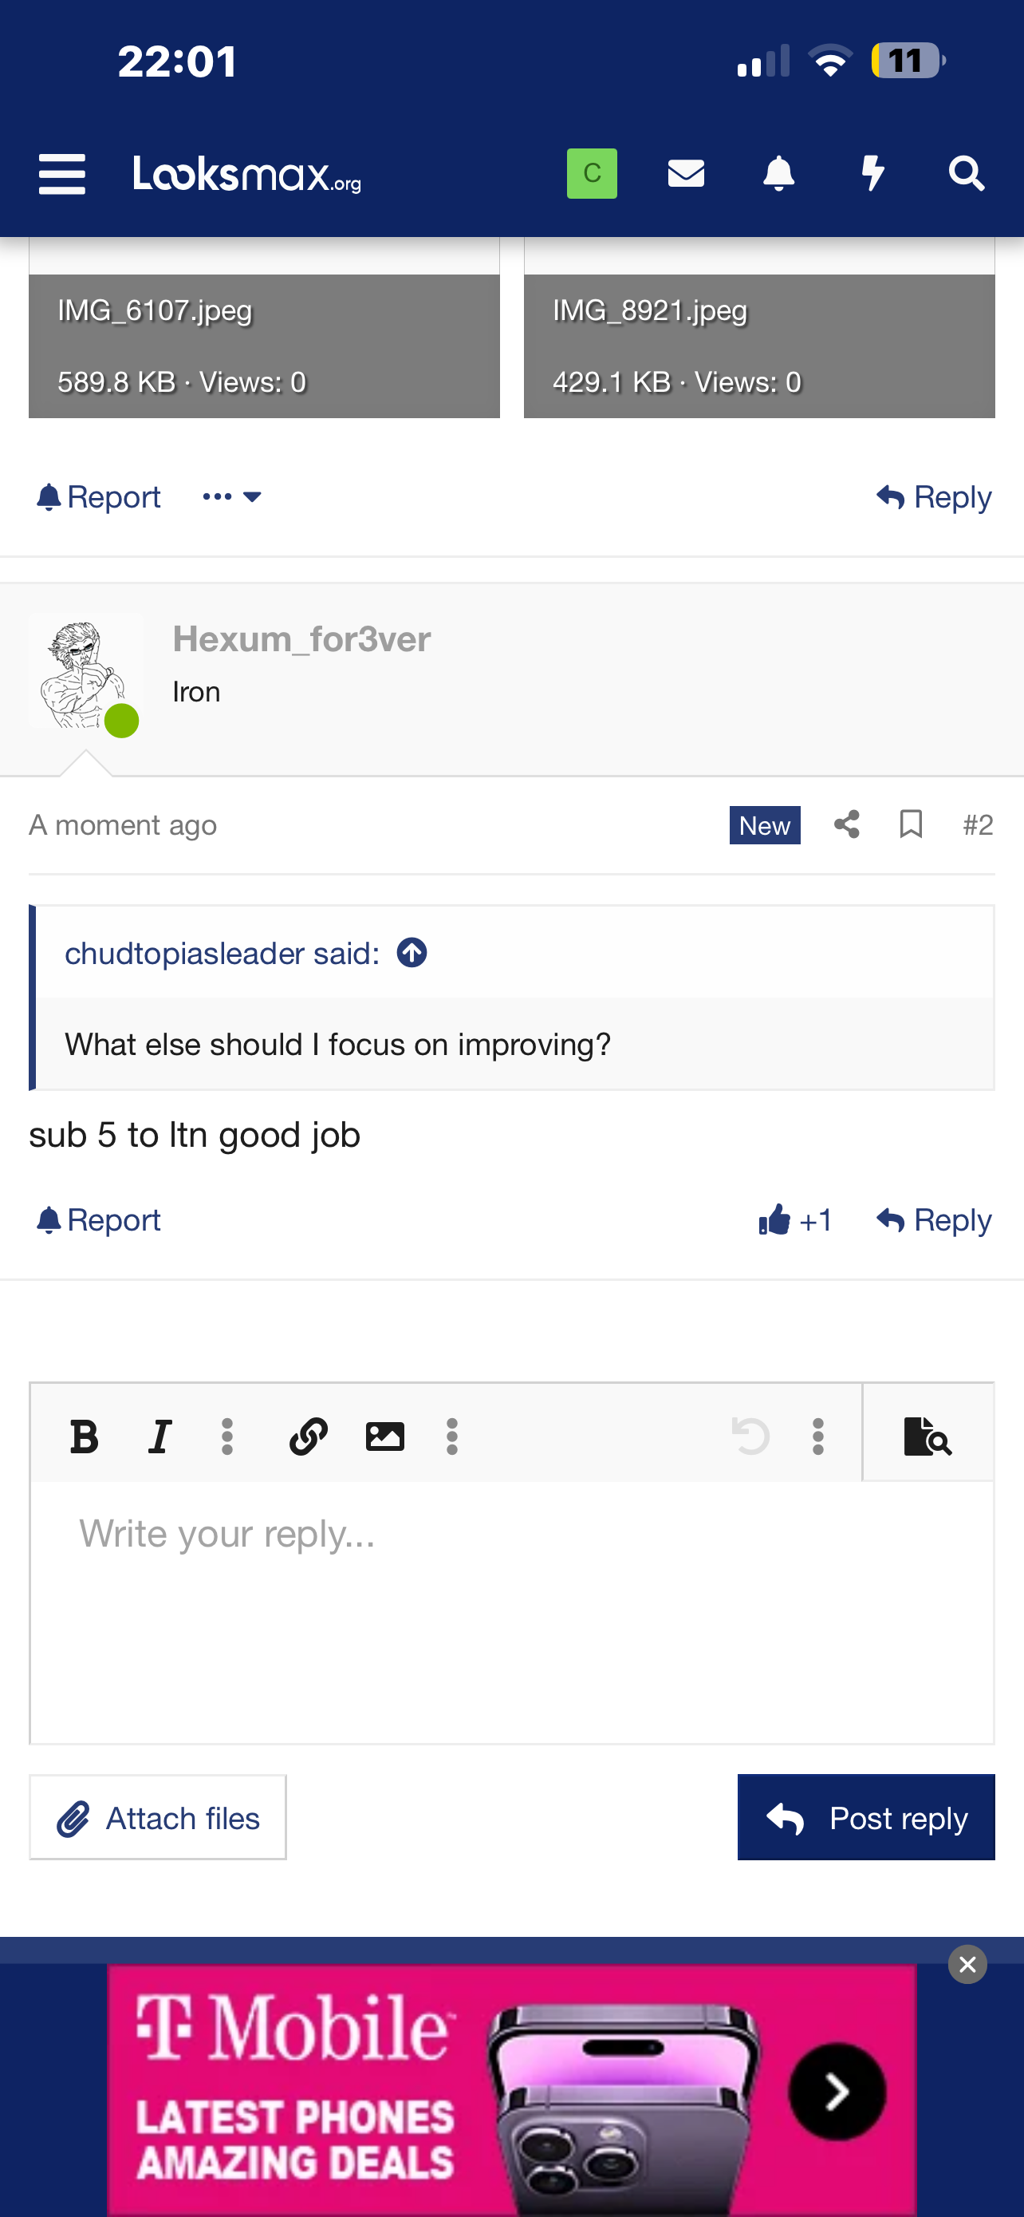Toggle italic formatting in reply editor
The width and height of the screenshot is (1024, 2217).
click(x=160, y=1436)
